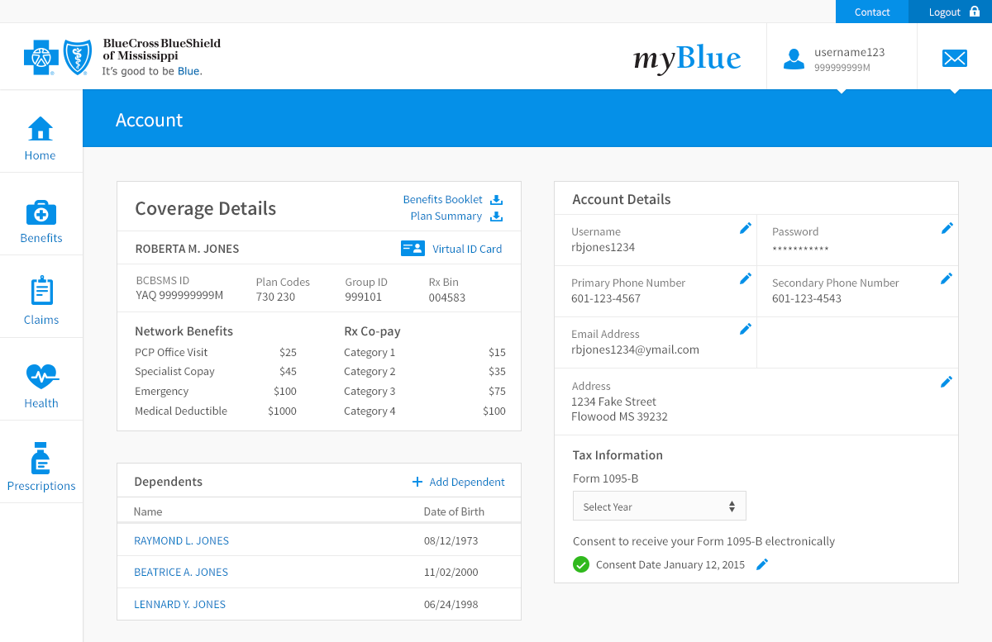Image resolution: width=992 pixels, height=642 pixels.
Task: Open the Prescriptions page
Action: 40,467
